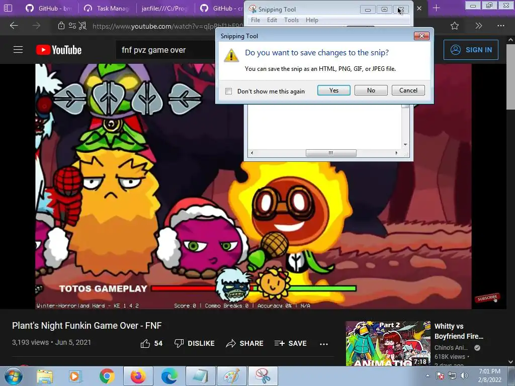Click the site lock icon in address bar

[x=61, y=26]
